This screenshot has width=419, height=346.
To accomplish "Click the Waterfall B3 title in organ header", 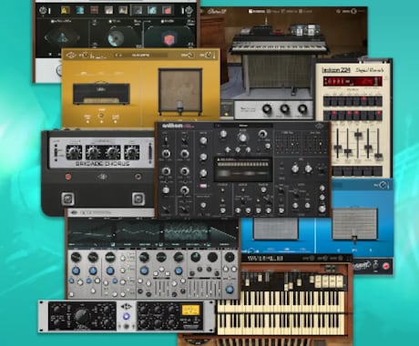I will [x=265, y=259].
